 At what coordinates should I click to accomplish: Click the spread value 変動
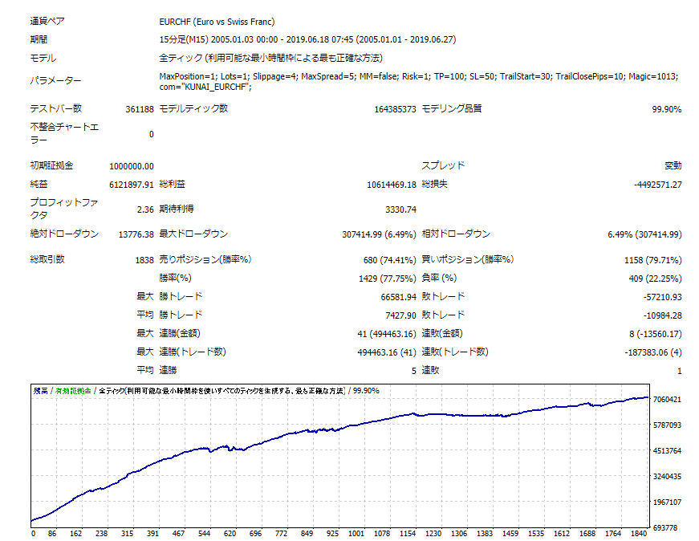tap(673, 165)
